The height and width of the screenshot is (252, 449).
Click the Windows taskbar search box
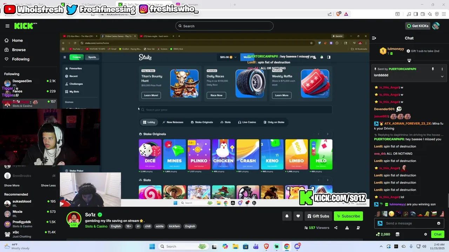(x=184, y=246)
